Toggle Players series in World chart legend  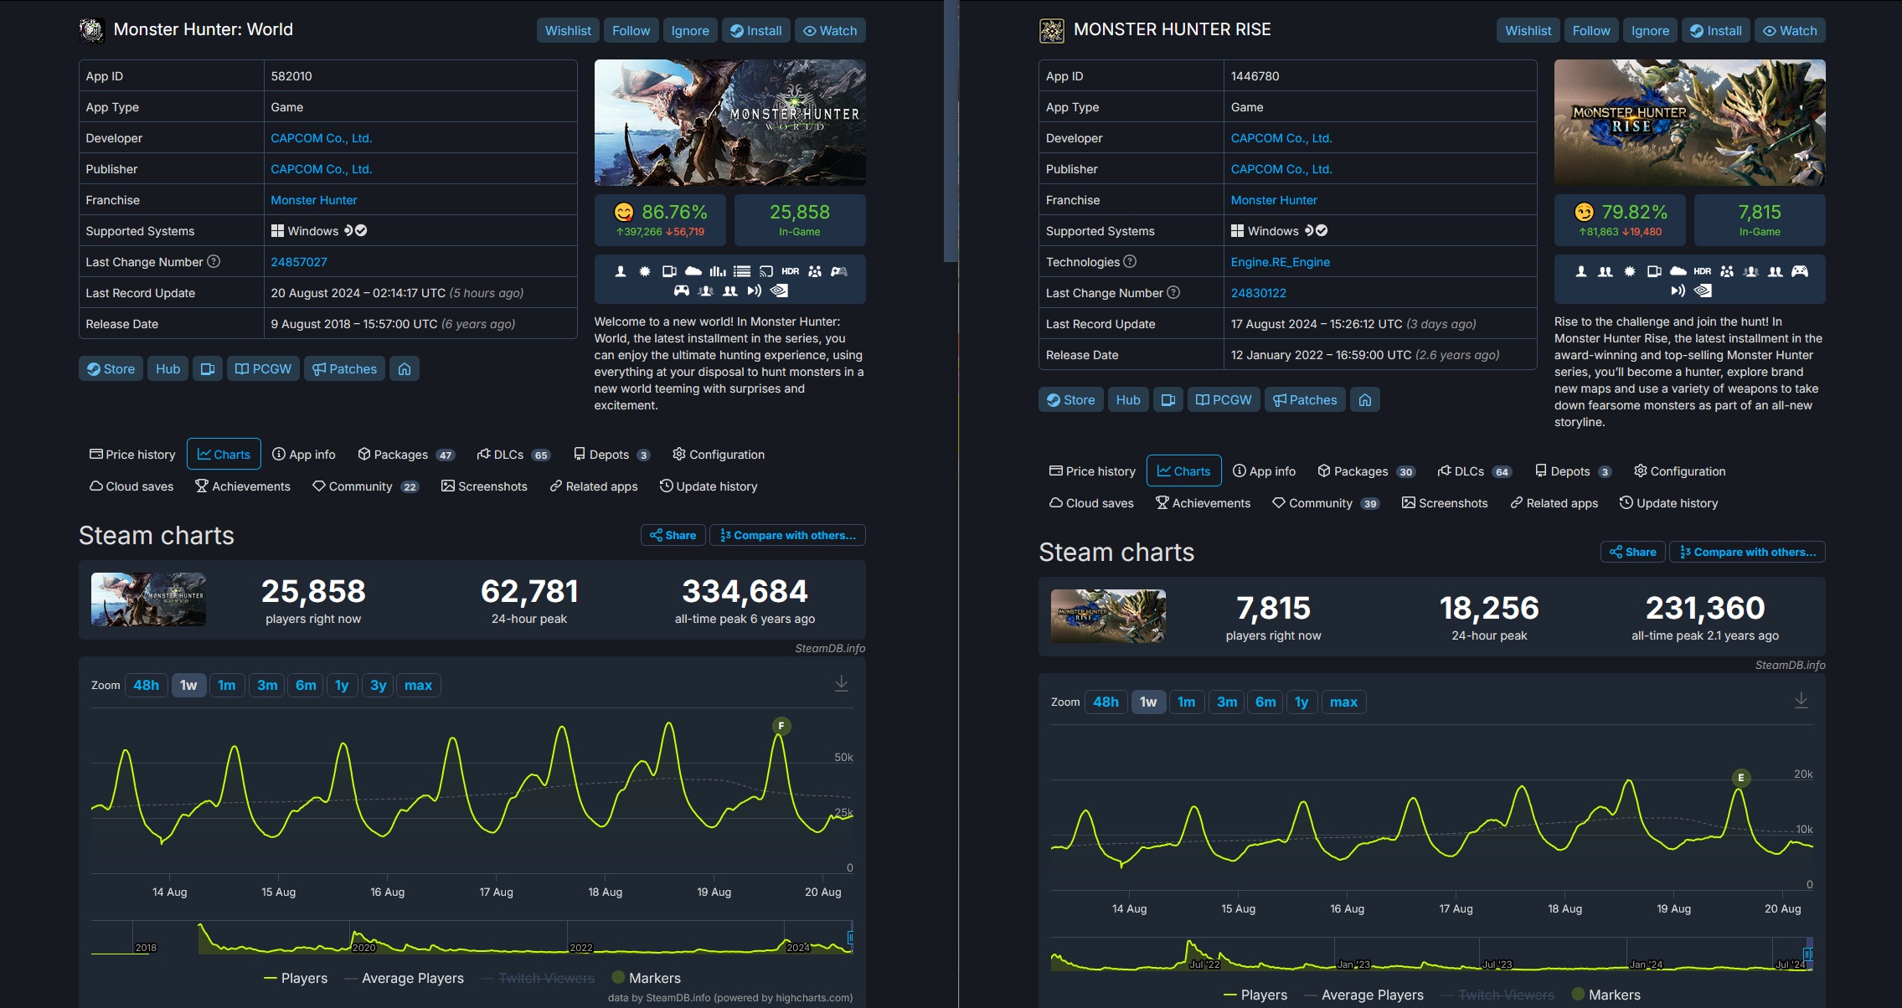296,978
